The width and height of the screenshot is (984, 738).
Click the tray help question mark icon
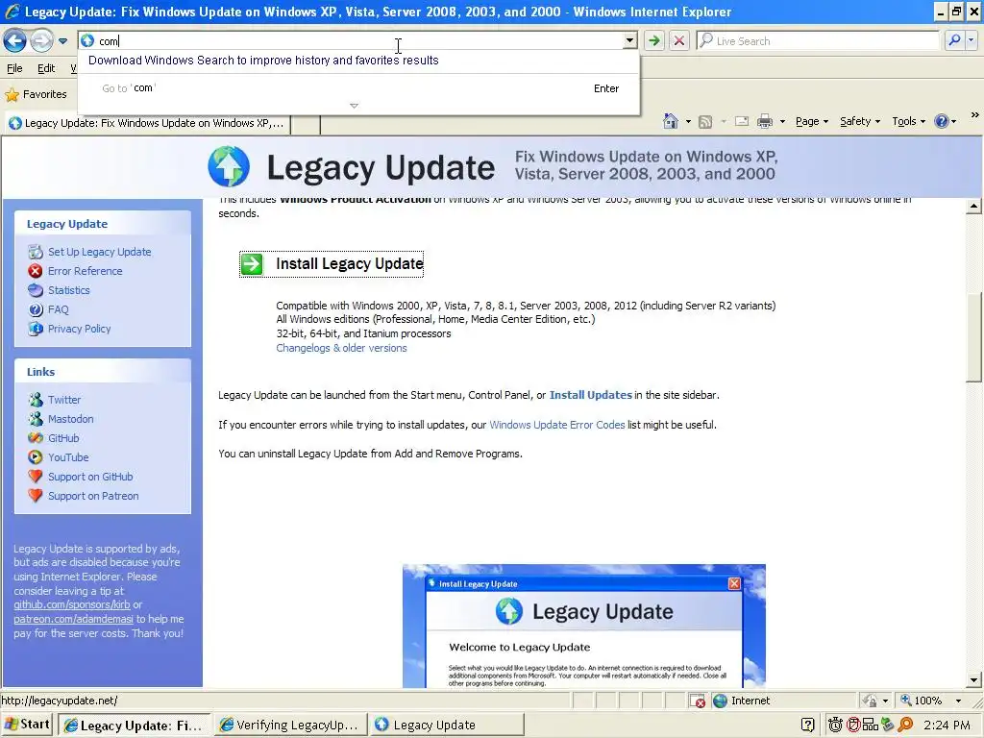click(807, 726)
